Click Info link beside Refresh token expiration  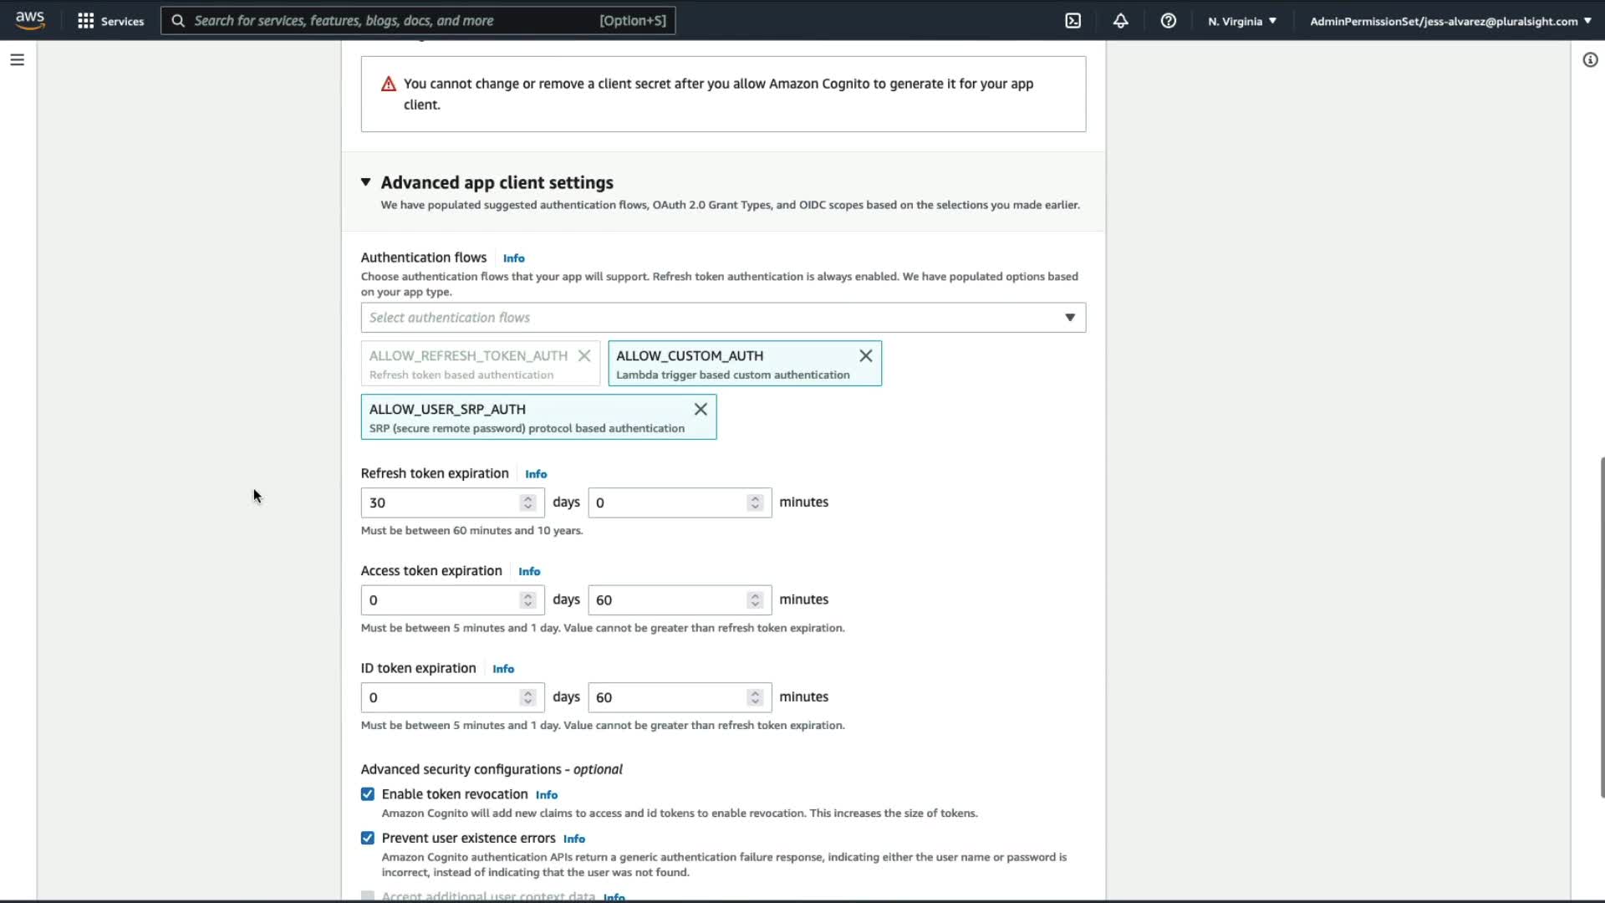536,474
